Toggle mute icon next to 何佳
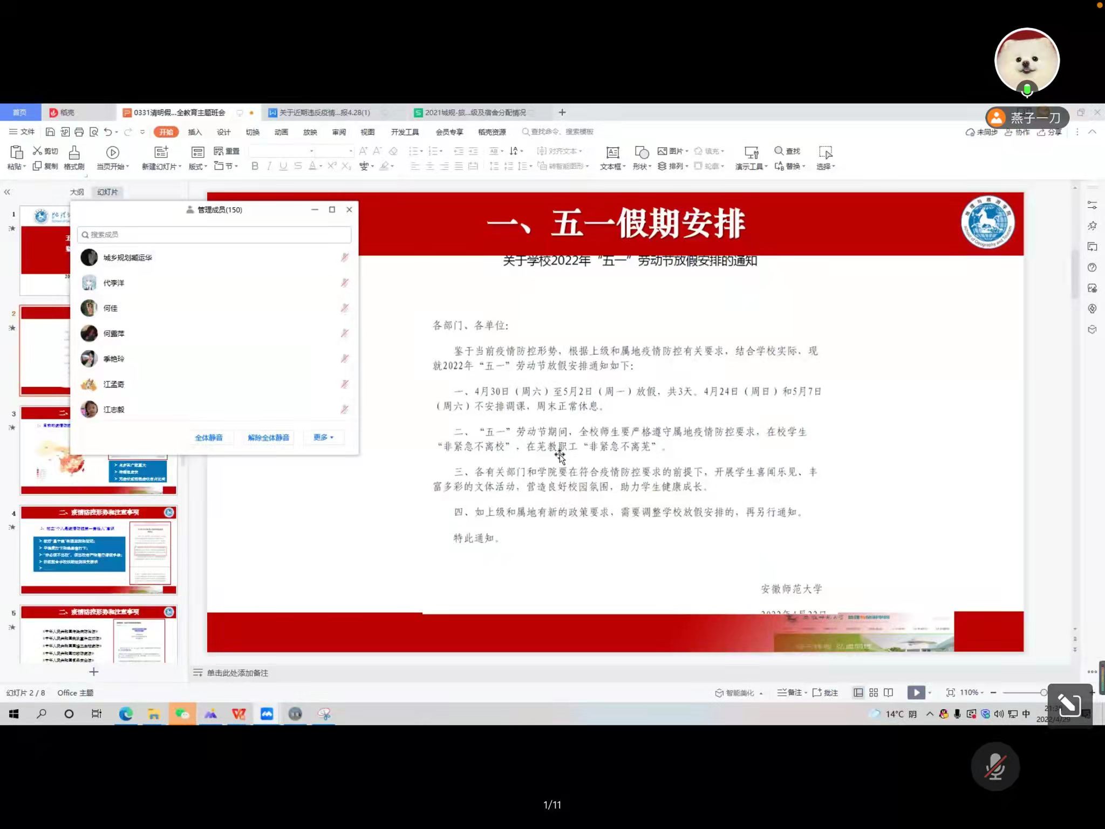Image resolution: width=1105 pixels, height=829 pixels. 345,308
